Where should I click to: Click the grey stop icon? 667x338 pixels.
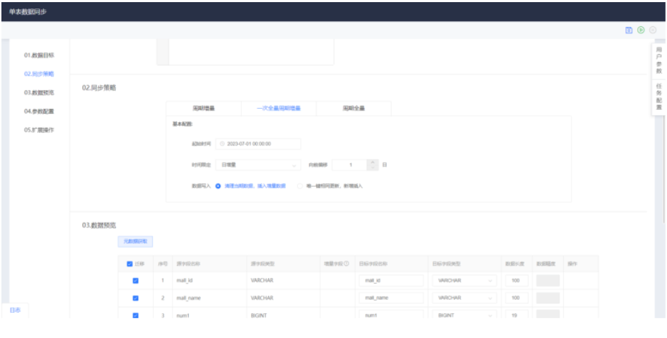point(653,30)
